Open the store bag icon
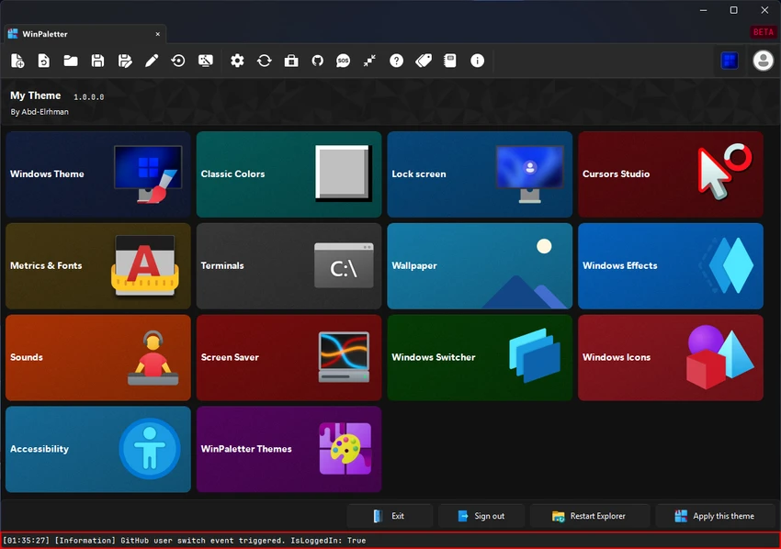The image size is (781, 549). pos(291,61)
